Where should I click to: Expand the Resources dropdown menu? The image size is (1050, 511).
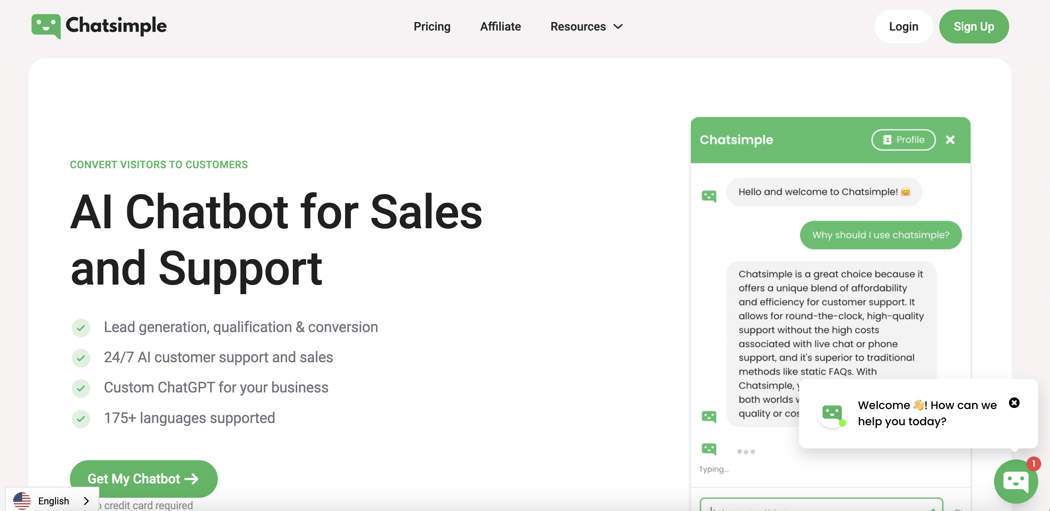coord(586,27)
